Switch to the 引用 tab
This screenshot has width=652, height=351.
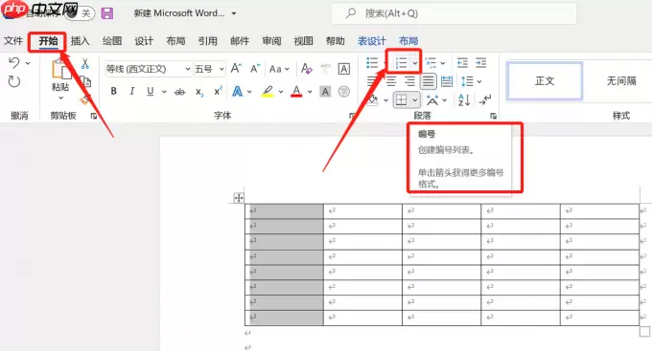click(207, 41)
